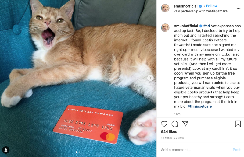Open more options three-dot menu
This screenshot has width=244, height=157.
tap(239, 9)
